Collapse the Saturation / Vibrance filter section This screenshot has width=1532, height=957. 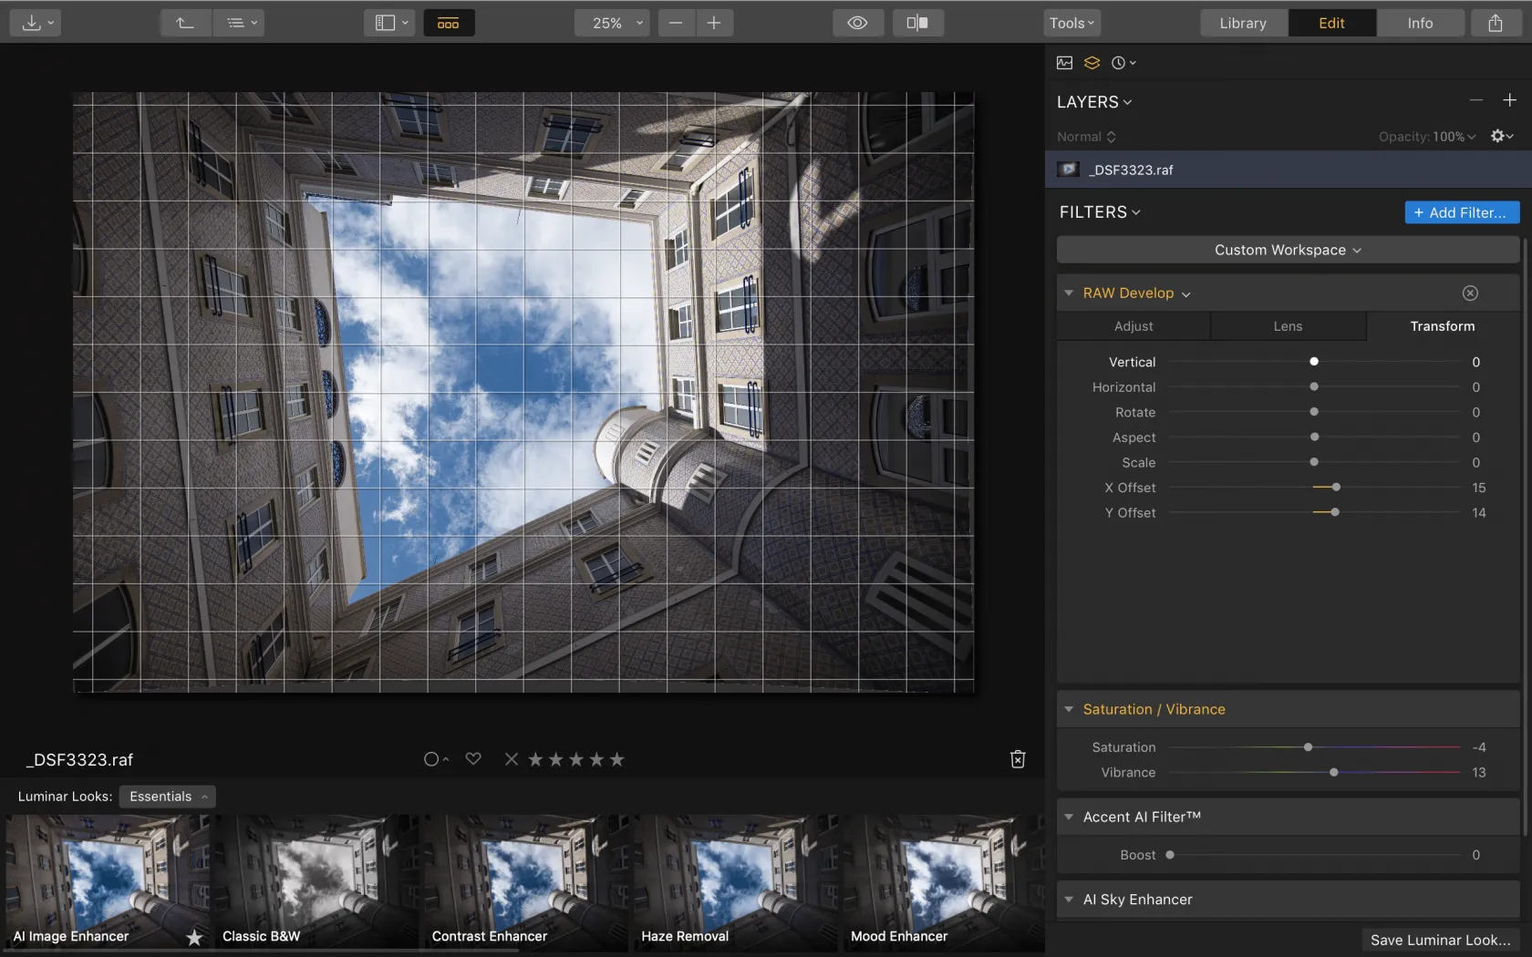[1069, 709]
